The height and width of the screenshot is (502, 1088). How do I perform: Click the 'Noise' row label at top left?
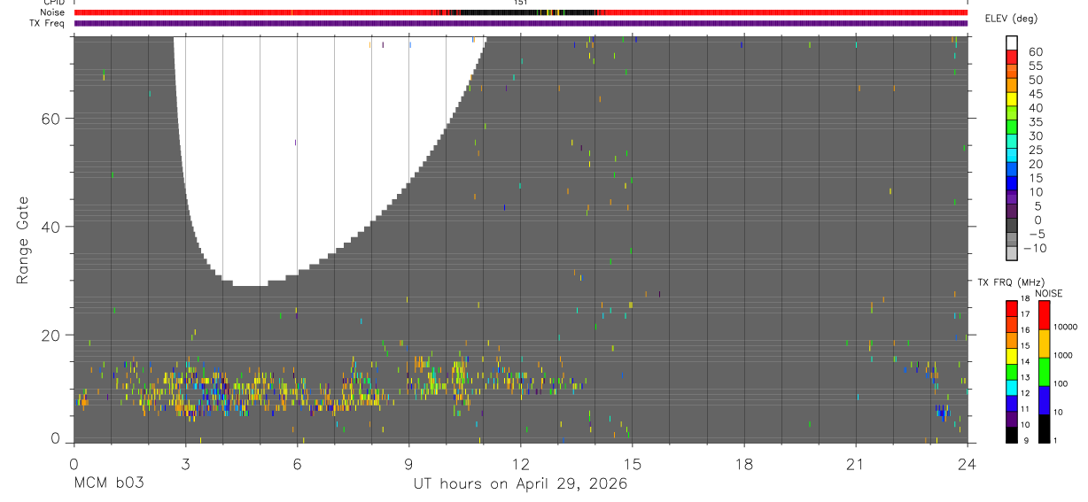pyautogui.click(x=52, y=12)
